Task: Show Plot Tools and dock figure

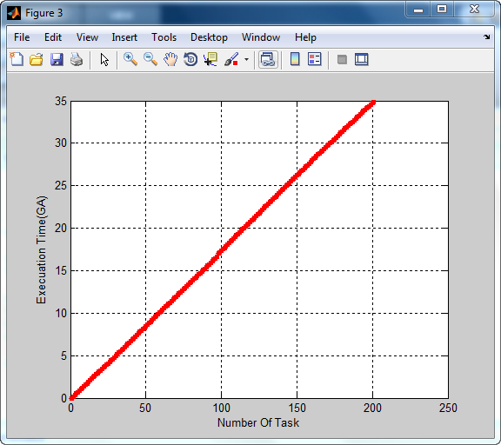Action: tap(362, 59)
